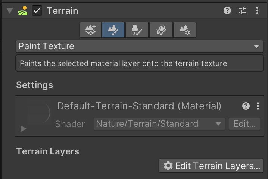The width and height of the screenshot is (268, 179).
Task: Open the Paint Texture dropdown
Action: pos(139,47)
